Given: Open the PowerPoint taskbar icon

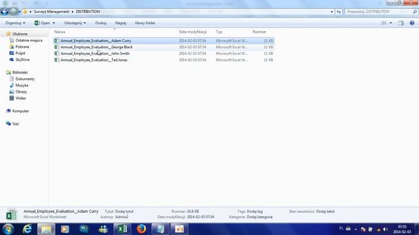Looking at the screenshot, I should [179, 229].
